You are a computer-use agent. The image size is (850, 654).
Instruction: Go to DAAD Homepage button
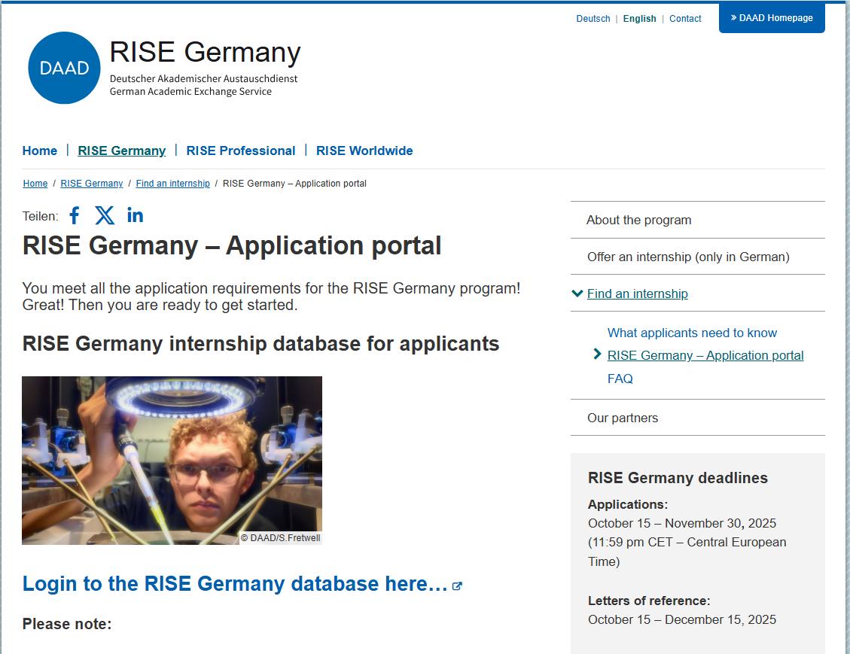tap(772, 18)
